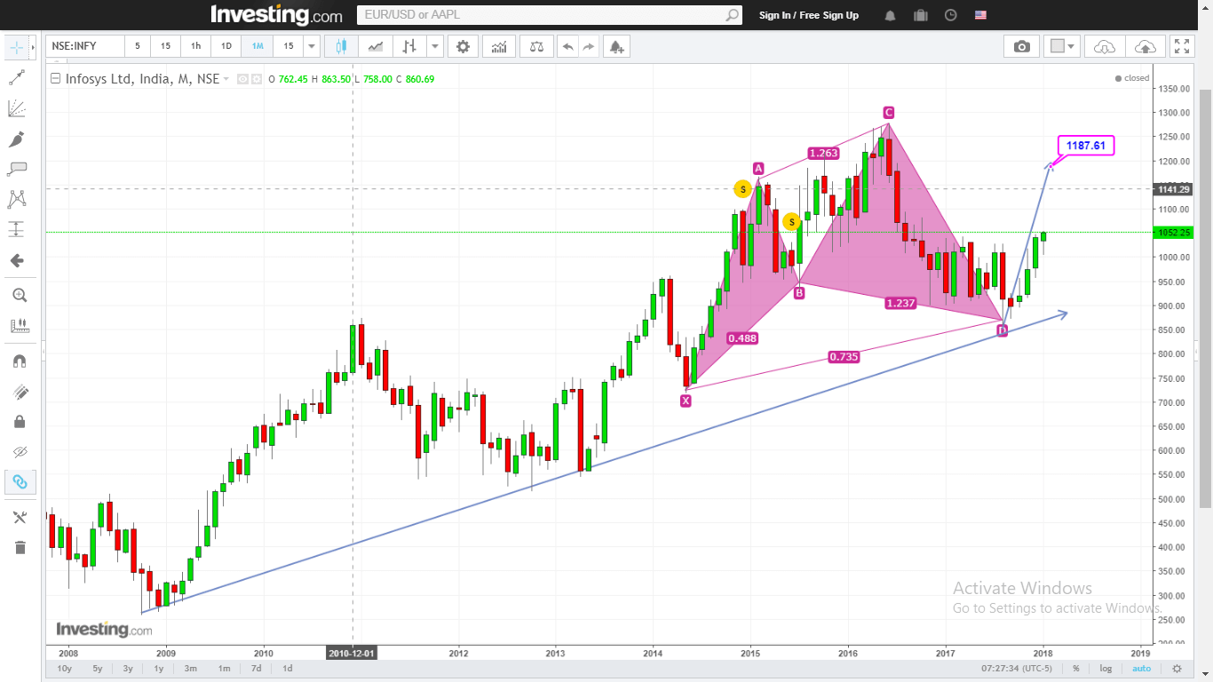The width and height of the screenshot is (1213, 682).
Task: Open the compare symbols scales icon
Action: [x=536, y=46]
